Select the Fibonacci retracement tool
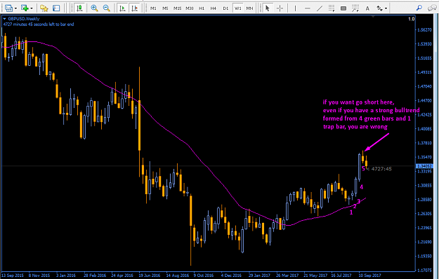This screenshot has height=279, width=439. pyautogui.click(x=355, y=8)
